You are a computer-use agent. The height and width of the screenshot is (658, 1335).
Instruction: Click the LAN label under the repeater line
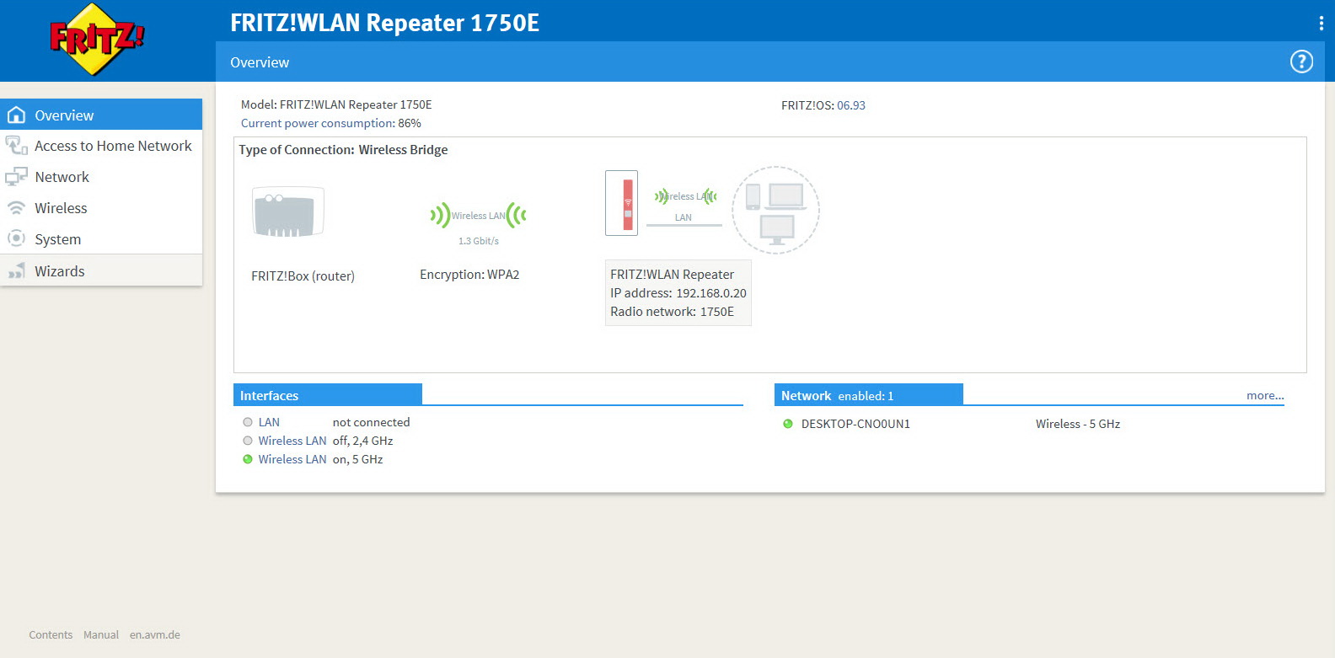(x=684, y=217)
